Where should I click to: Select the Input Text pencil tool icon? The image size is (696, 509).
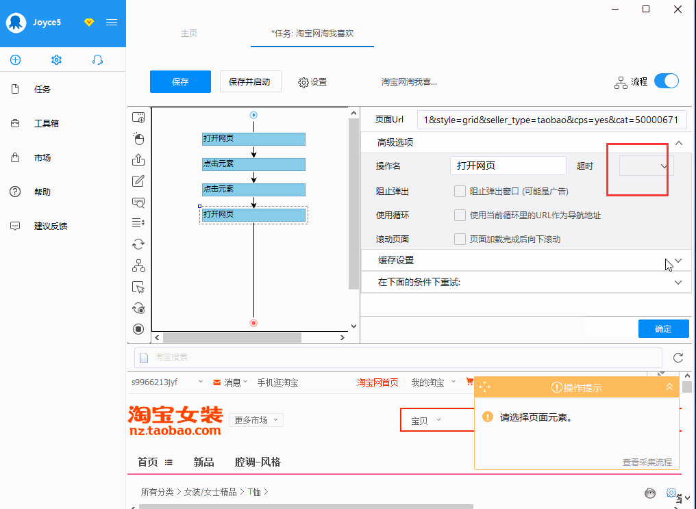(138, 181)
